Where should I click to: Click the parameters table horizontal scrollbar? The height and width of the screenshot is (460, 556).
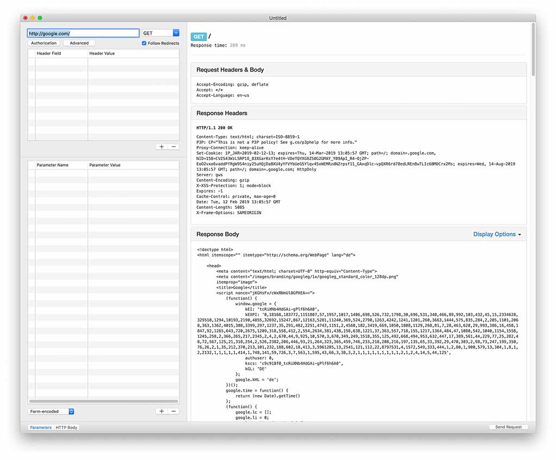click(103, 401)
